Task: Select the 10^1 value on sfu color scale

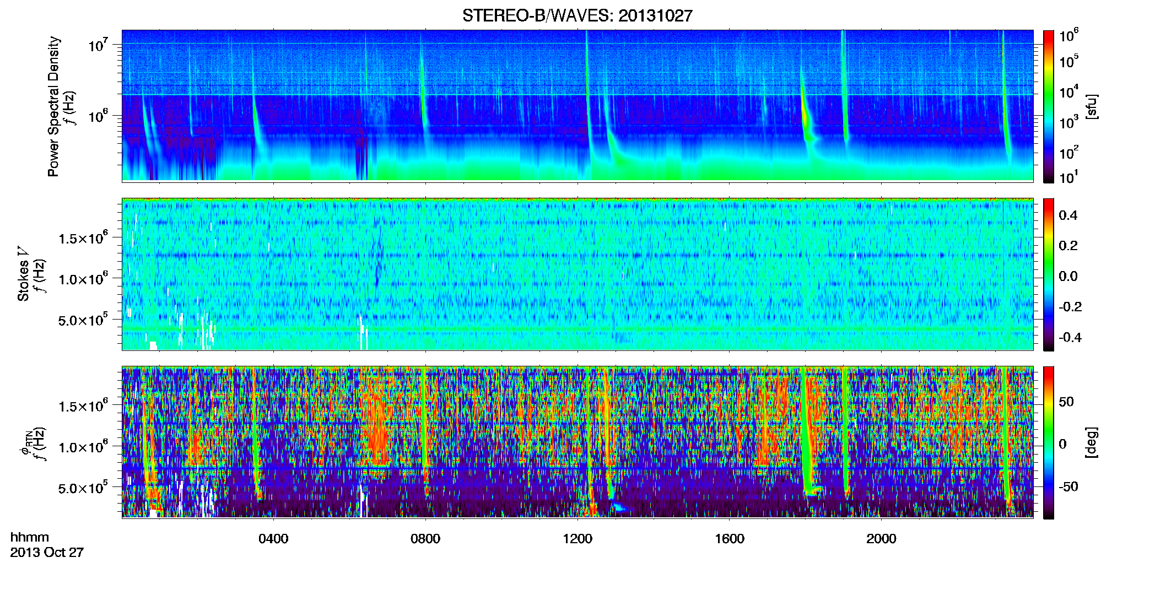Action: click(x=1069, y=177)
